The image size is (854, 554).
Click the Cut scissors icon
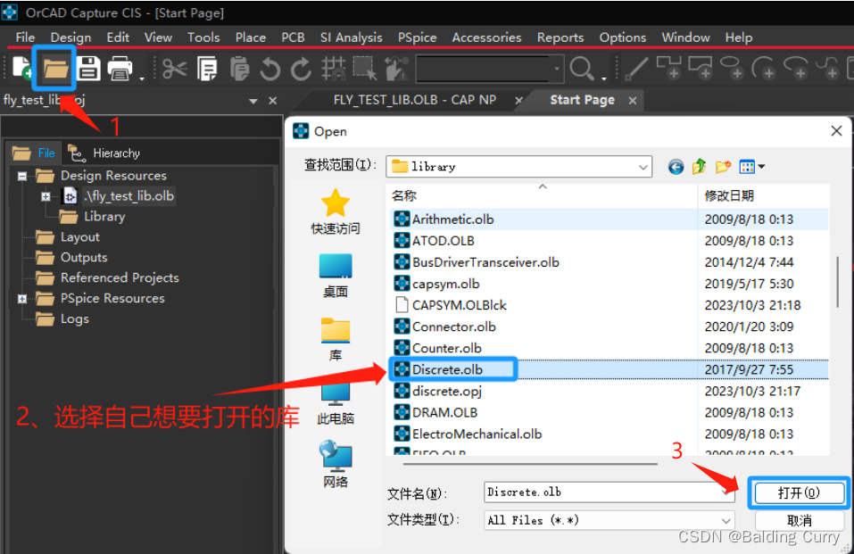(x=174, y=69)
